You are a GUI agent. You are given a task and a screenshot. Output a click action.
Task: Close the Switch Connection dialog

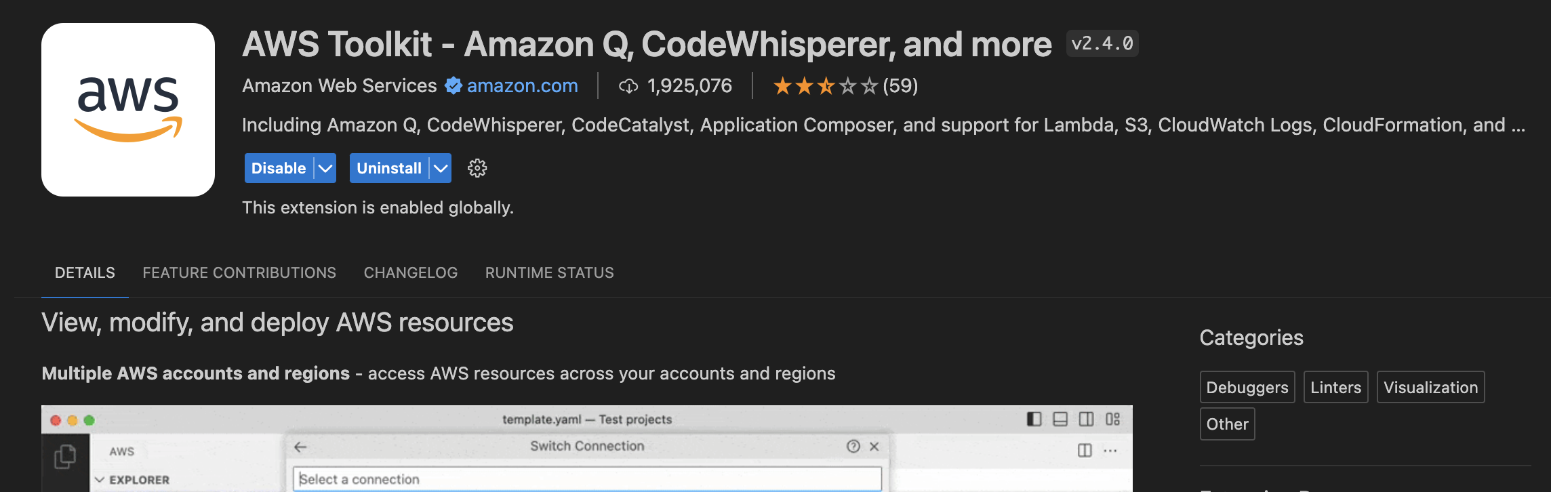pyautogui.click(x=874, y=446)
